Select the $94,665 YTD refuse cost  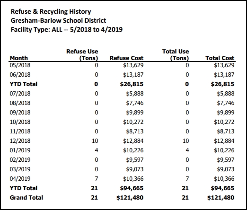pos(132,188)
